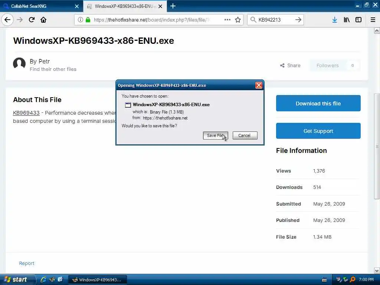Open the Library icon in toolbar
Viewport: 380px width, 285px height.
(347, 20)
